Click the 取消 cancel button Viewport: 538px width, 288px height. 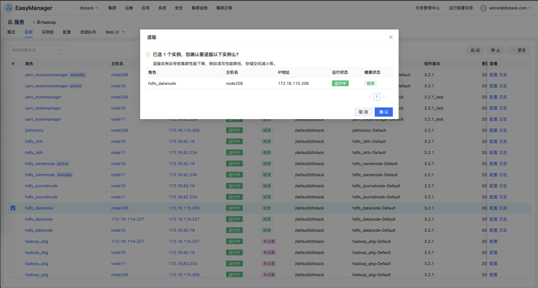[363, 112]
